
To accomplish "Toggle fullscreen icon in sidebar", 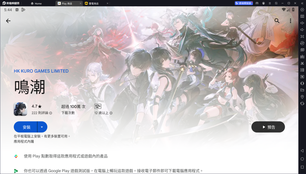I will pyautogui.click(x=302, y=36).
